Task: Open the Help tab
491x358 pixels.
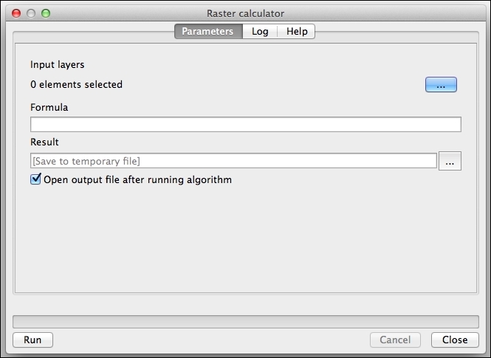Action: coord(297,31)
